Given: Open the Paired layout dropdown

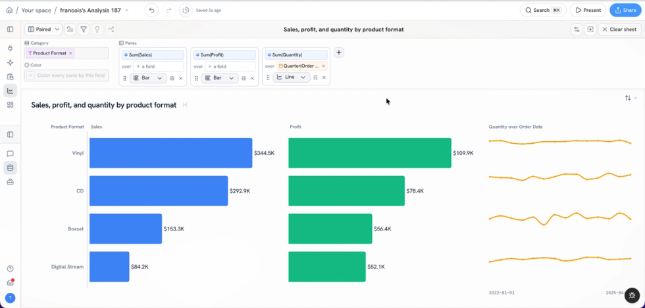Looking at the screenshot, I should click(x=43, y=30).
